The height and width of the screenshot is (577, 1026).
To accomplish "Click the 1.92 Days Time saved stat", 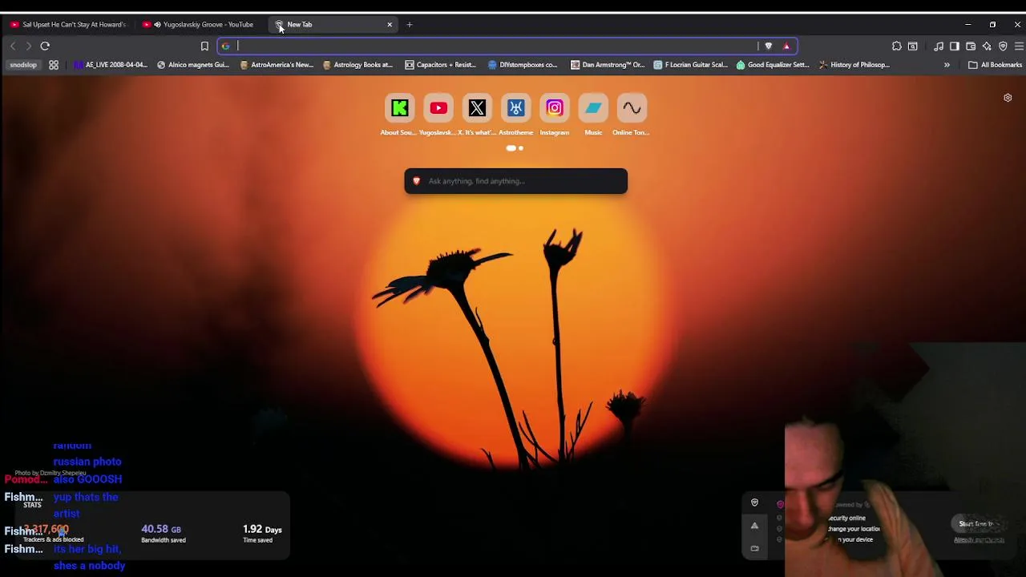I will coord(262,533).
